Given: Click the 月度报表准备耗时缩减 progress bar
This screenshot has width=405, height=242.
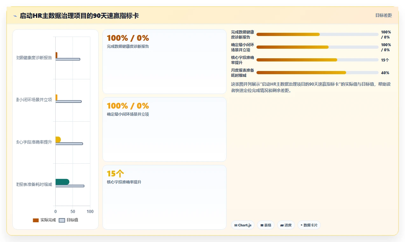Looking at the screenshot, I should 318,73.
